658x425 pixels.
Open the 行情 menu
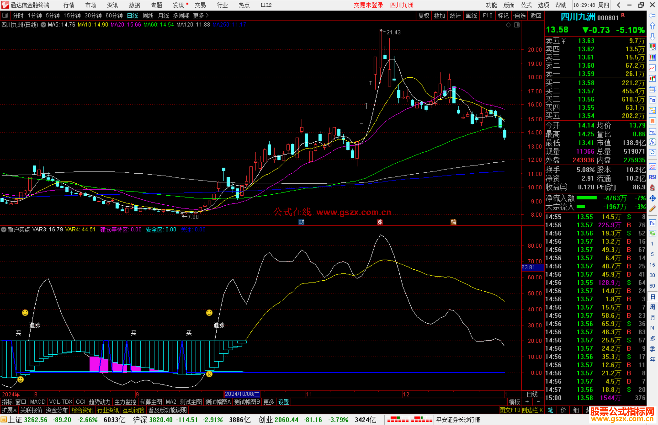[69, 5]
